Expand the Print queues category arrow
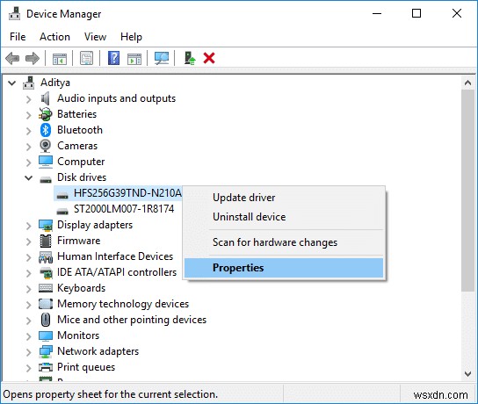Image resolution: width=478 pixels, height=404 pixels. 28,368
